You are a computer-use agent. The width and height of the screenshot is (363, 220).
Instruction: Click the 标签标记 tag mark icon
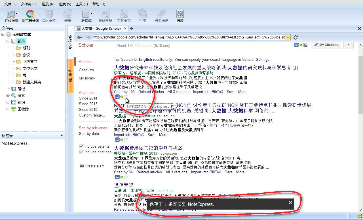pos(161,16)
